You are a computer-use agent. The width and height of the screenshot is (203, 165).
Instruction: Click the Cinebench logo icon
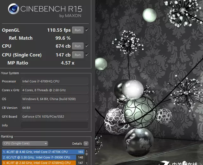(13, 9)
